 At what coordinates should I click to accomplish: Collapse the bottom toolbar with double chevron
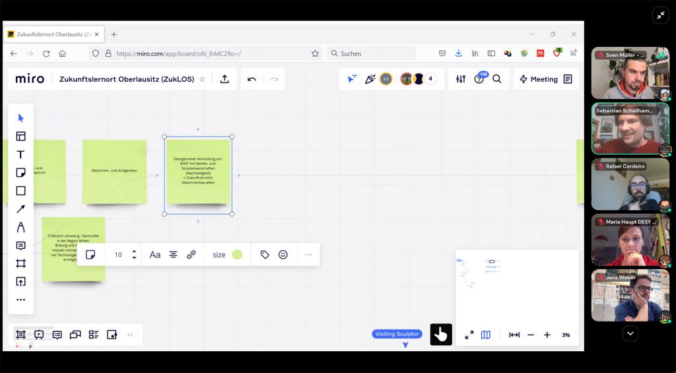point(130,335)
